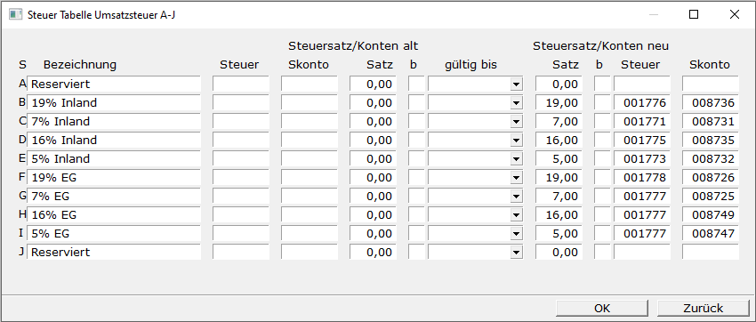
Task: Expand the gültig bis dropdown for 19% EG
Action: point(517,177)
